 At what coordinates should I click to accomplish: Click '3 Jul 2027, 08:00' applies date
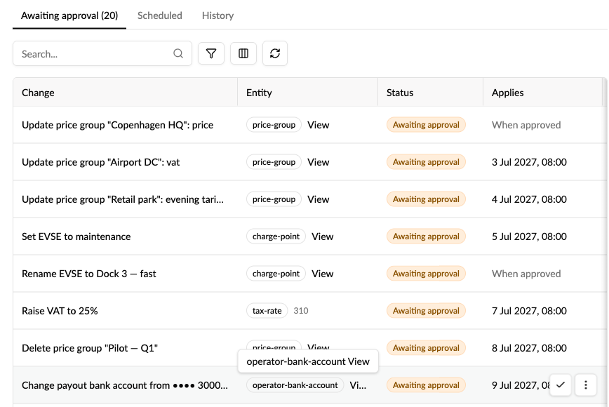click(x=529, y=162)
